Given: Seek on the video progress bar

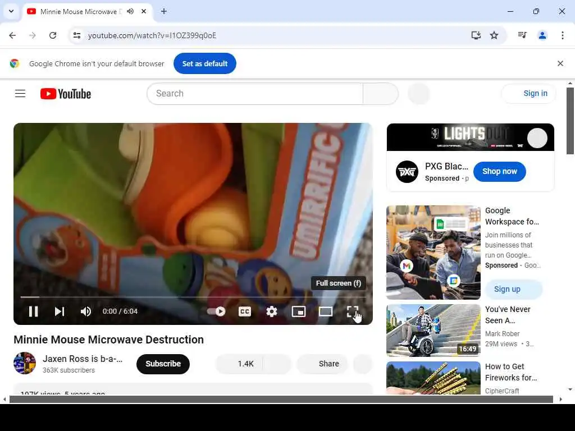Looking at the screenshot, I should [x=193, y=297].
